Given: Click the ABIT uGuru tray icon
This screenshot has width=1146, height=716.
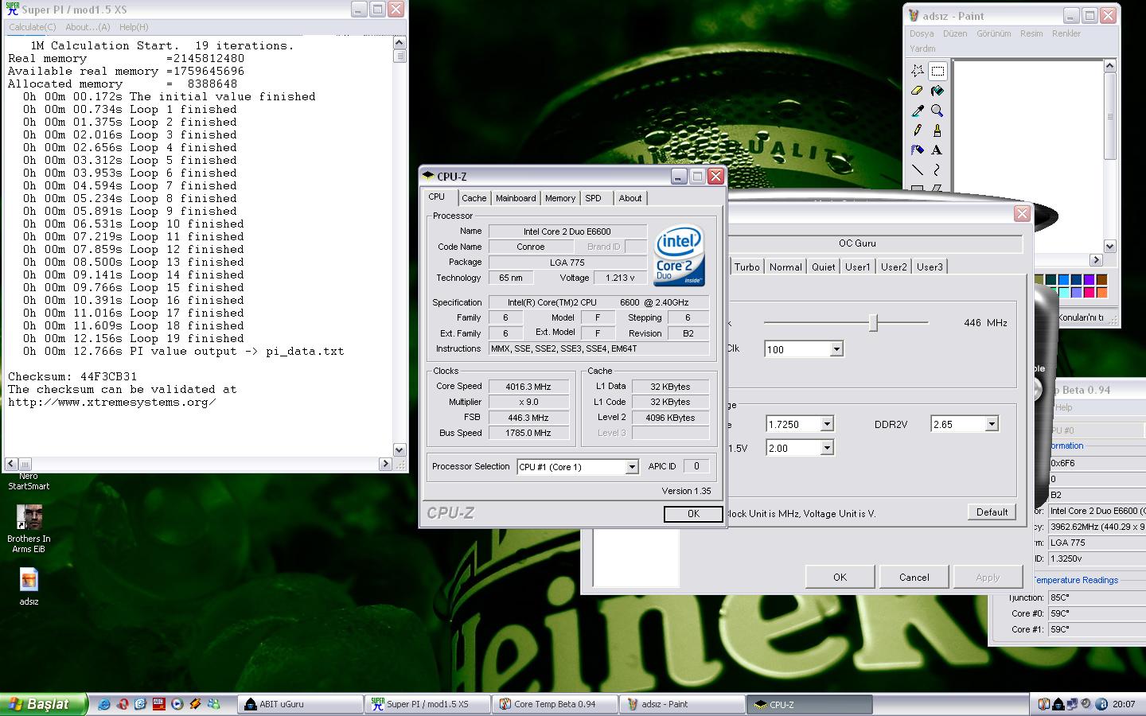Looking at the screenshot, I should coord(1058,704).
